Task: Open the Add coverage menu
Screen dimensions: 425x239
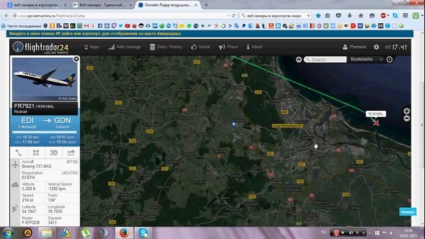Action: 124,47
